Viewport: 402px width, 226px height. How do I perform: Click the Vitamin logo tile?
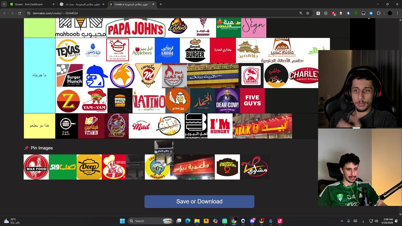tap(91, 126)
